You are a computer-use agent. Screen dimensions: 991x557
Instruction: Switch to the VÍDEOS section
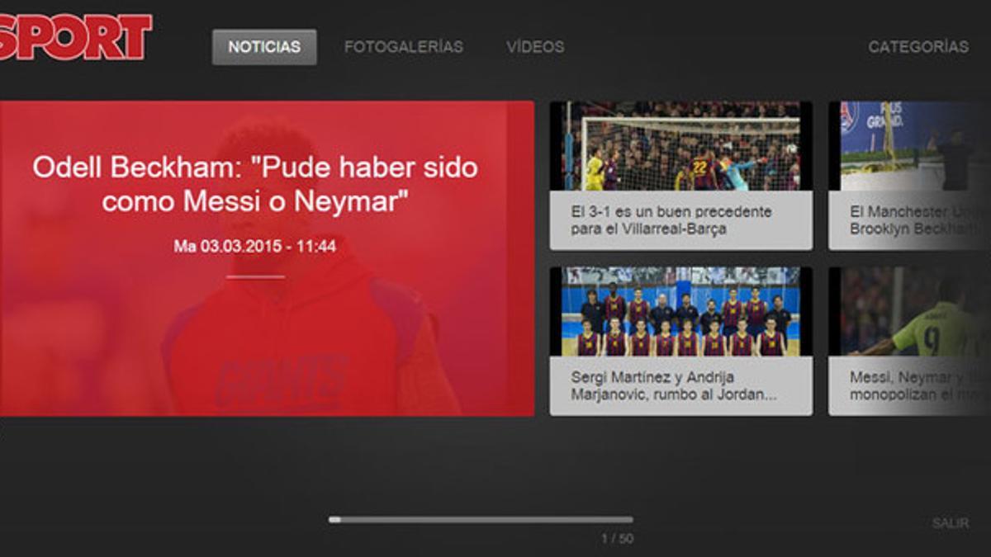point(535,46)
